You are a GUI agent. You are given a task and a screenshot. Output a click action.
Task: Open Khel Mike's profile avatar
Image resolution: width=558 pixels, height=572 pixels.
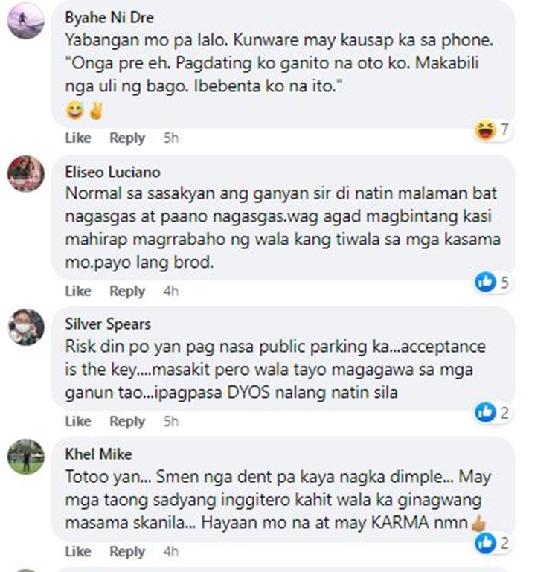point(26,457)
